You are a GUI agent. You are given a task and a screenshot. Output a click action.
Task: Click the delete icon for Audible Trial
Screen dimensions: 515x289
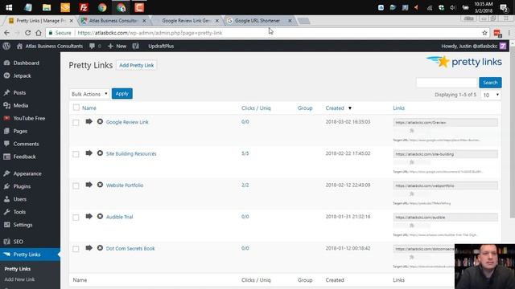pos(100,216)
